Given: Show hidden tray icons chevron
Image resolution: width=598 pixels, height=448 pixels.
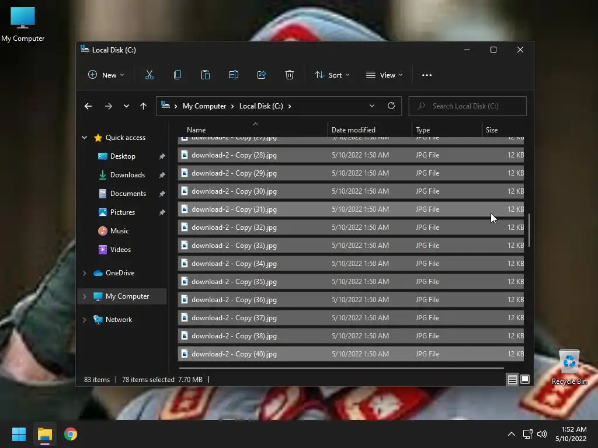Looking at the screenshot, I should click(x=512, y=434).
